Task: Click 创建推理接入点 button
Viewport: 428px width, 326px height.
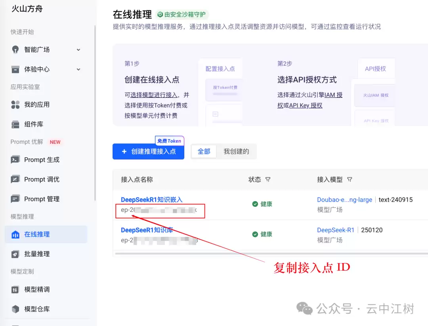Action: [148, 151]
